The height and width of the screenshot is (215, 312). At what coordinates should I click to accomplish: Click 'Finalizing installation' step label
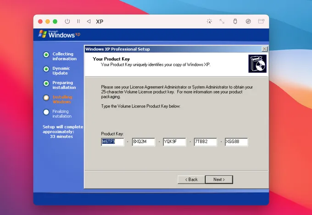coord(61,114)
